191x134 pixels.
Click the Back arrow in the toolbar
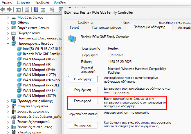[3, 9]
